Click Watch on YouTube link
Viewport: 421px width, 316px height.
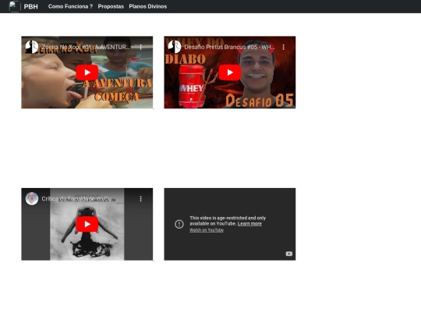pyautogui.click(x=207, y=230)
